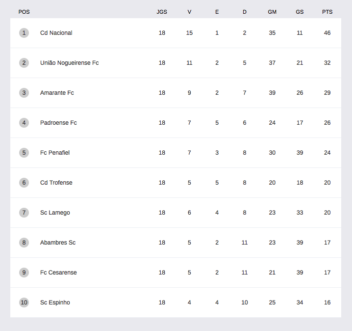Click Sc Espinho team name
This screenshot has height=331, width=352.
pyautogui.click(x=55, y=303)
